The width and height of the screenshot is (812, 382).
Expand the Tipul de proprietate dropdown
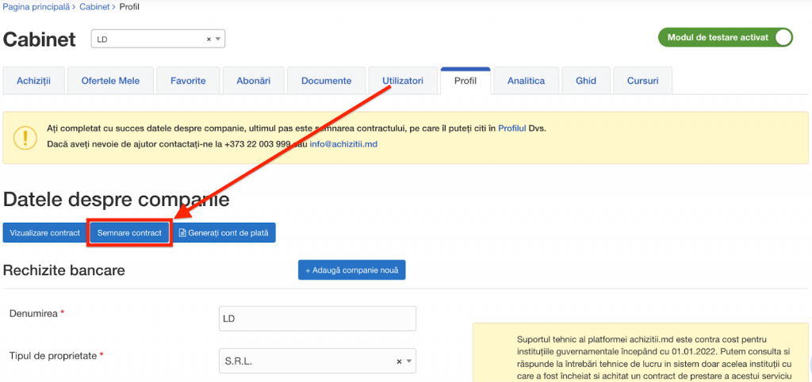(409, 361)
